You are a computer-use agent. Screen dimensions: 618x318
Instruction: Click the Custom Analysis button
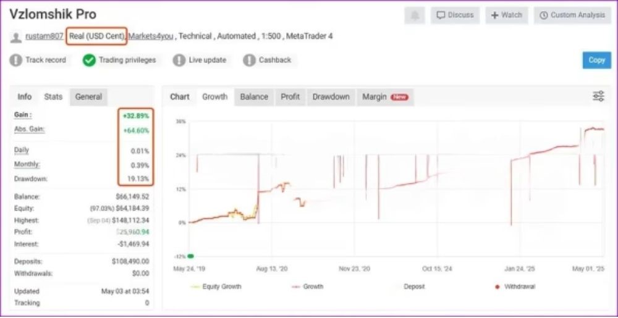(572, 15)
